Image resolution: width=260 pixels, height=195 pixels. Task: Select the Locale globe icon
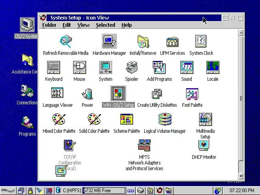(213, 67)
